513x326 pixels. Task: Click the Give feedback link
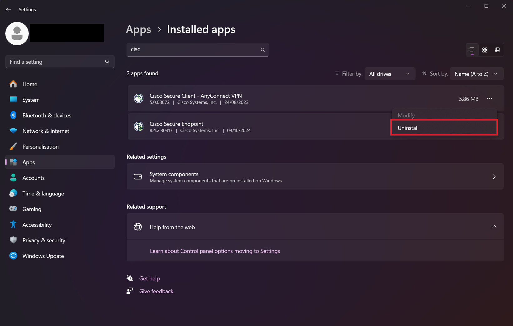pyautogui.click(x=156, y=291)
